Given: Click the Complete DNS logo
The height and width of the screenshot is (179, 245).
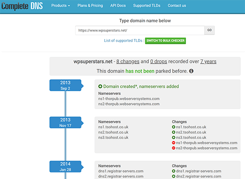Looking at the screenshot, I should click(22, 6).
